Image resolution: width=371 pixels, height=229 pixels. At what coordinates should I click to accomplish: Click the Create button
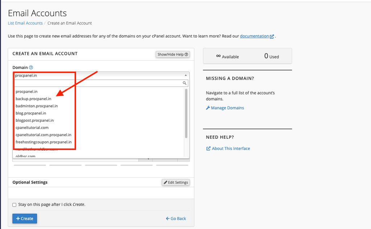coord(25,219)
